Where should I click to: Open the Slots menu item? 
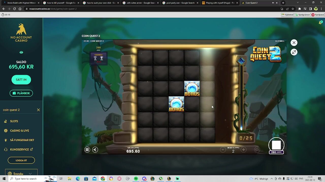(x=14, y=121)
